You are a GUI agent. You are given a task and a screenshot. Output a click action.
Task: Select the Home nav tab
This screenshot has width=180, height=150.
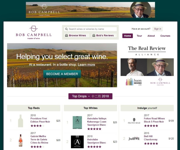click(127, 36)
